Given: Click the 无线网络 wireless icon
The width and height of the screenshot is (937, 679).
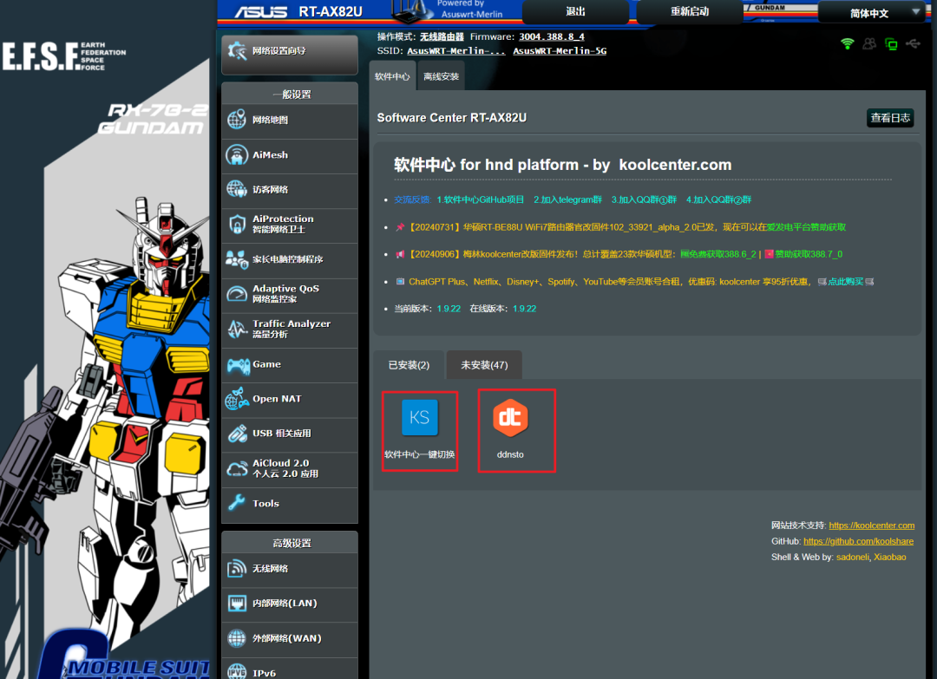Looking at the screenshot, I should pyautogui.click(x=237, y=569).
